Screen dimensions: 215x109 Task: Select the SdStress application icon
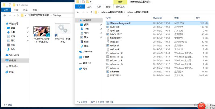108,72
